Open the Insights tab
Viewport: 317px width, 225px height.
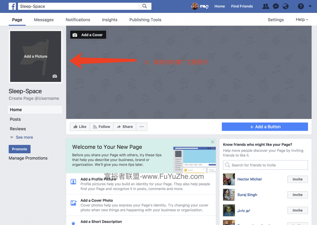(110, 20)
